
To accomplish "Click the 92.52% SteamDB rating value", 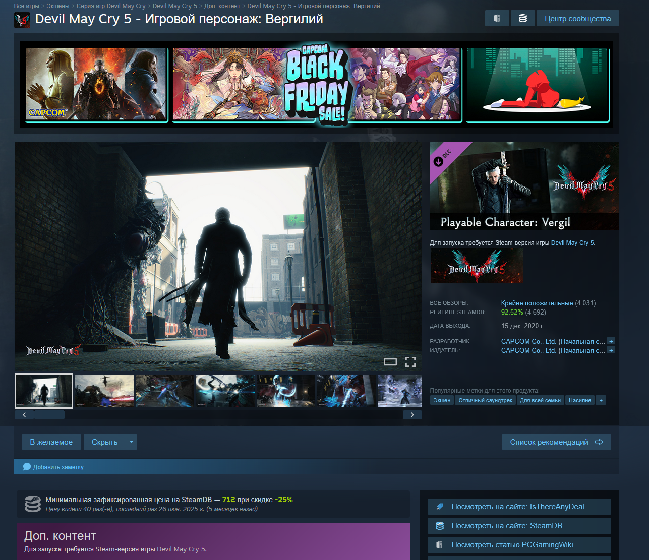I will pos(512,312).
